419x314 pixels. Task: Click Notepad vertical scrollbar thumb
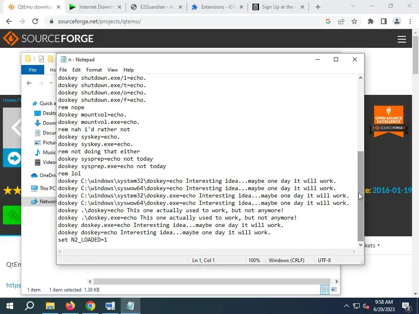361,196
